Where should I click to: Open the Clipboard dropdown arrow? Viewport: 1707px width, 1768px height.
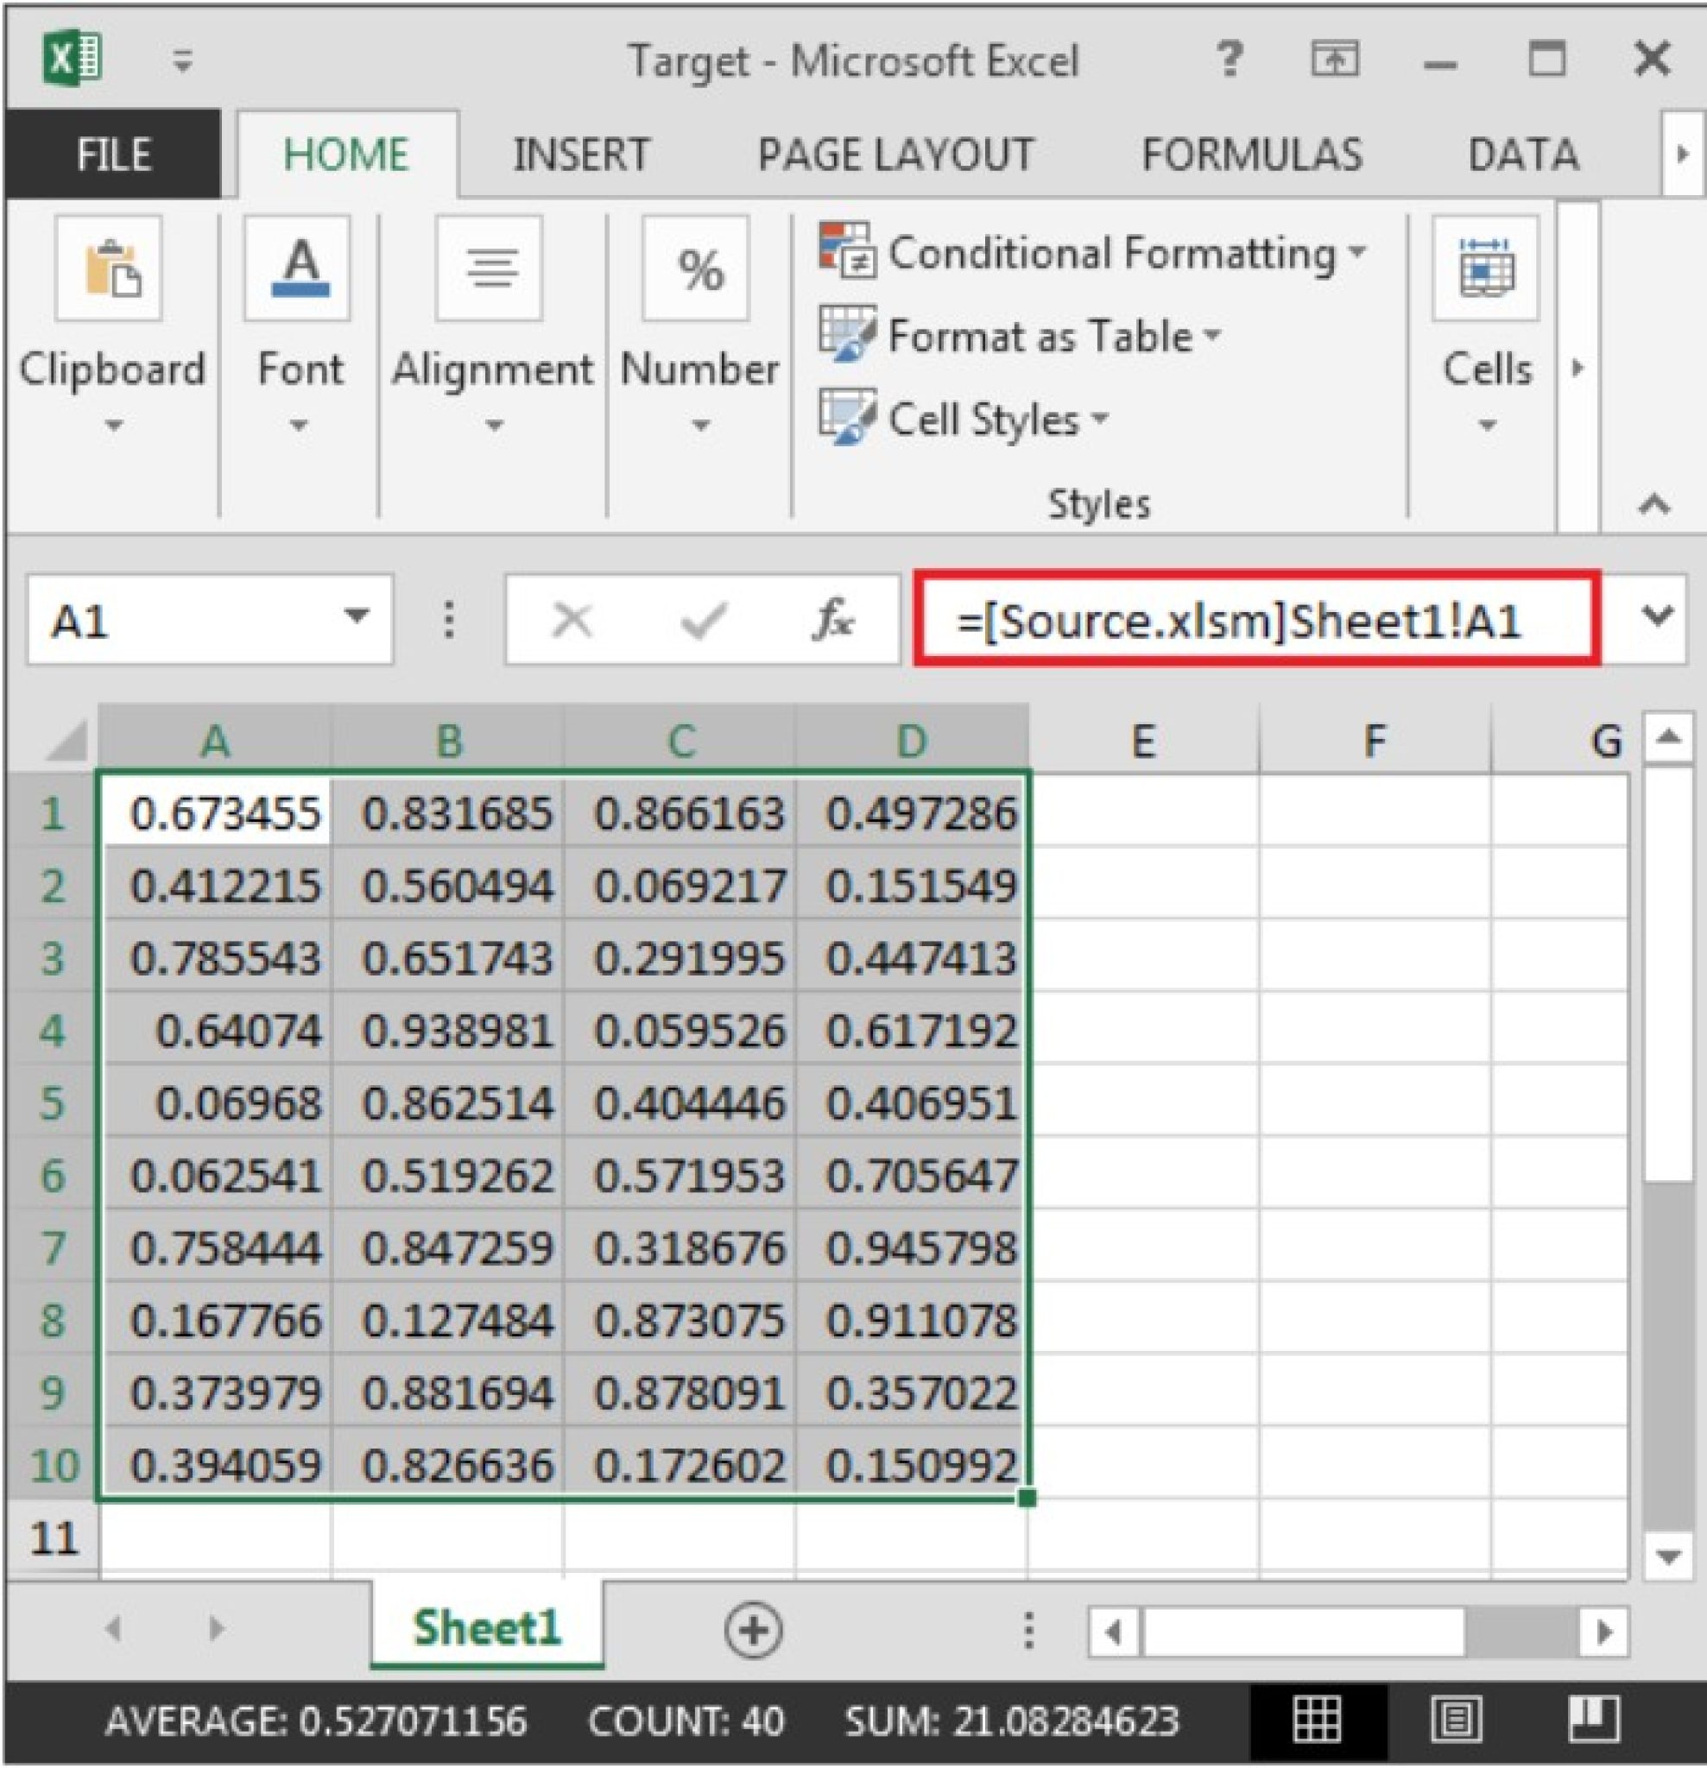pyautogui.click(x=115, y=424)
